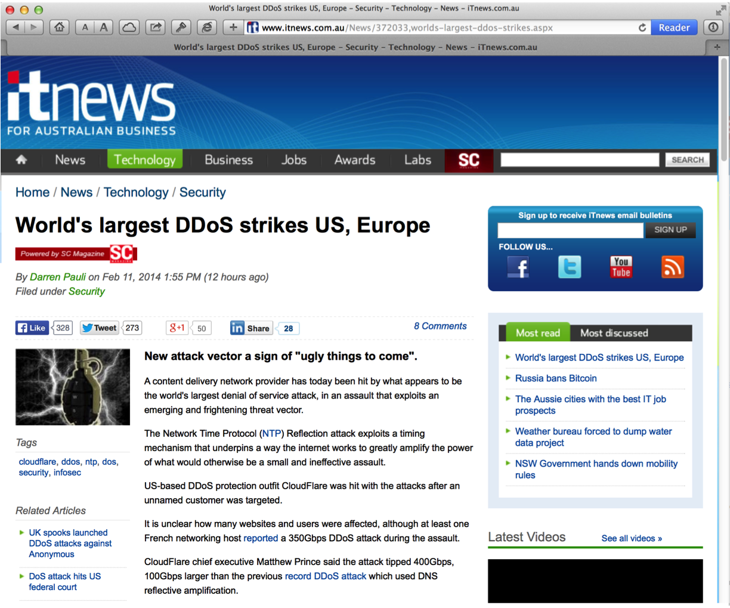This screenshot has width=730, height=608.
Task: Click the page vertical scrollbar
Action: 724,107
